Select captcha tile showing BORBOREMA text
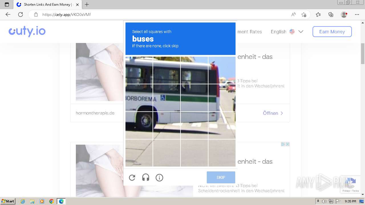 (x=139, y=98)
